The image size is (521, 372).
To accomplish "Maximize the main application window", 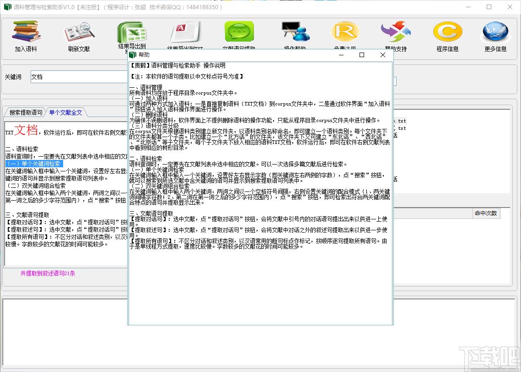I will (x=489, y=7).
